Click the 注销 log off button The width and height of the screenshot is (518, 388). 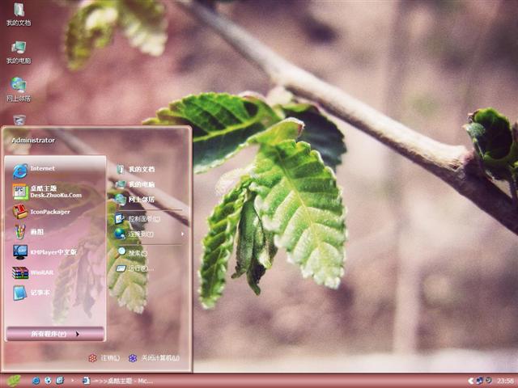(x=104, y=358)
